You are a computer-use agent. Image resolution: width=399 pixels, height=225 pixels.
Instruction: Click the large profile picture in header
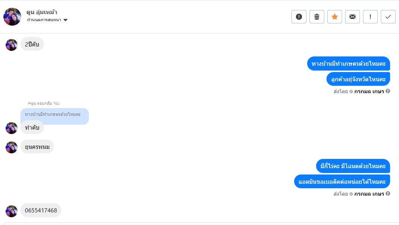(x=12, y=17)
